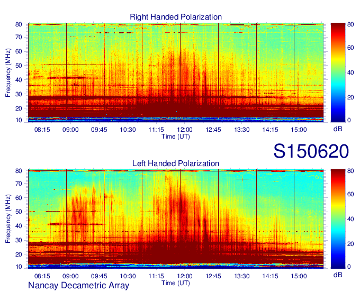
Task: Click the 60 MHz tick label on the top plot
Action: pos(19,51)
